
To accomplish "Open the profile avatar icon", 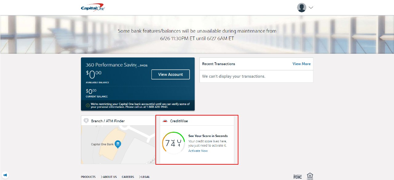I will [302, 8].
